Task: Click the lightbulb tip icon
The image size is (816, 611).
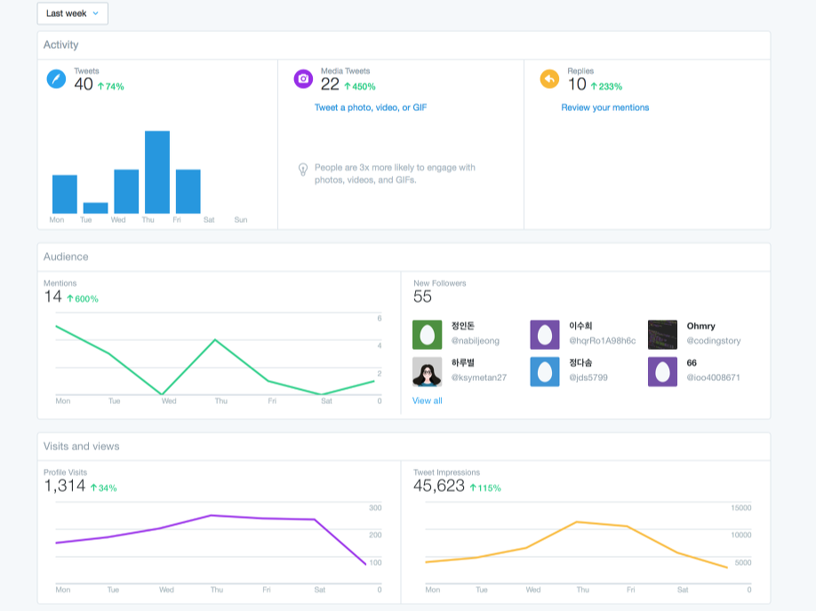Action: pyautogui.click(x=303, y=170)
